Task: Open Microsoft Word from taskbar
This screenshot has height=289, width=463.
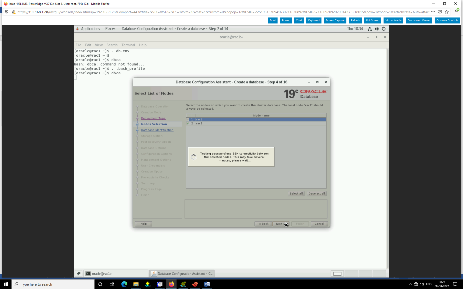Action: click(x=207, y=284)
